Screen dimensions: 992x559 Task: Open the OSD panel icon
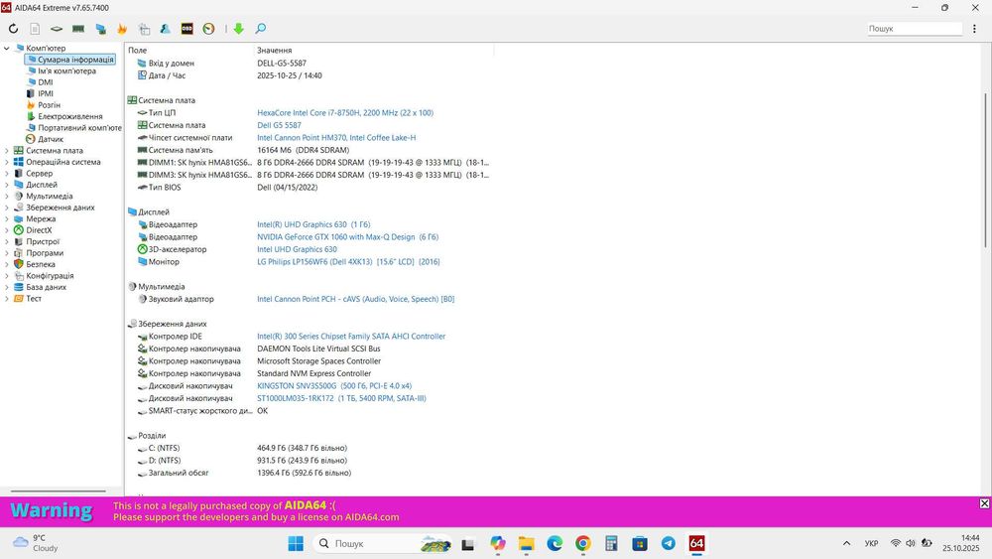point(186,29)
